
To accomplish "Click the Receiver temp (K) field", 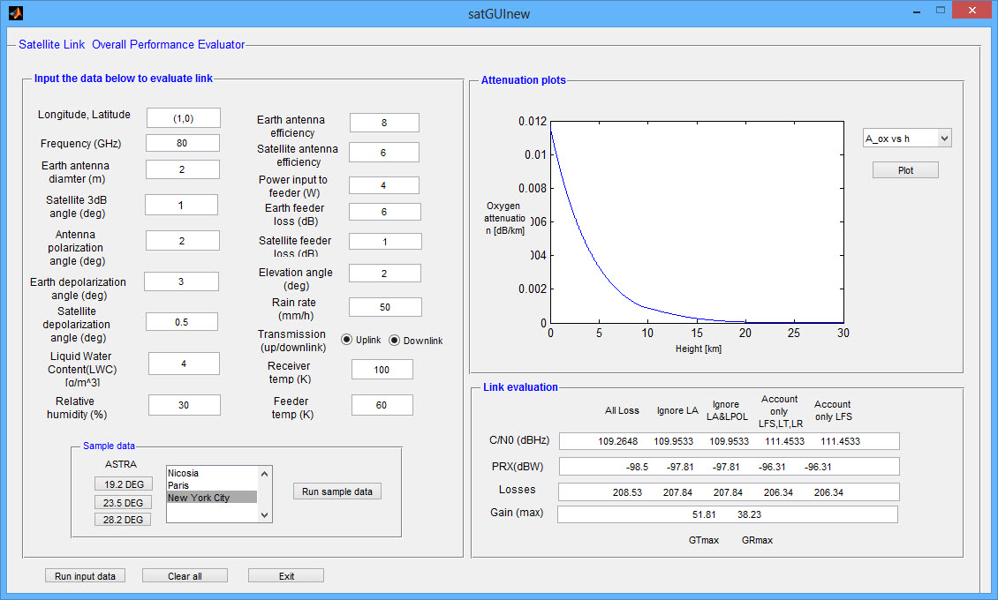I will point(382,370).
